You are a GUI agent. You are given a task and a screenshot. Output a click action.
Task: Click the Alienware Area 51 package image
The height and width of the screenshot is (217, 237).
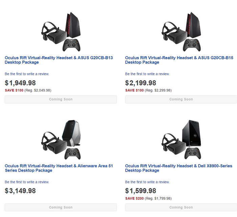(61, 139)
